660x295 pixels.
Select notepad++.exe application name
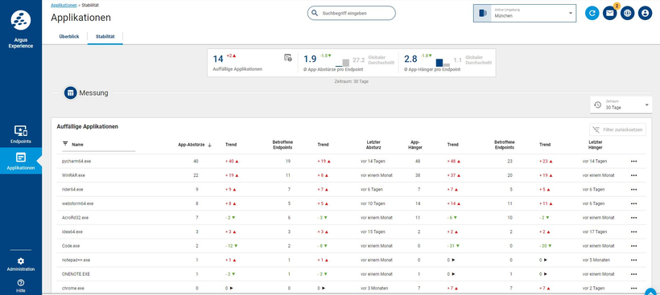click(76, 260)
